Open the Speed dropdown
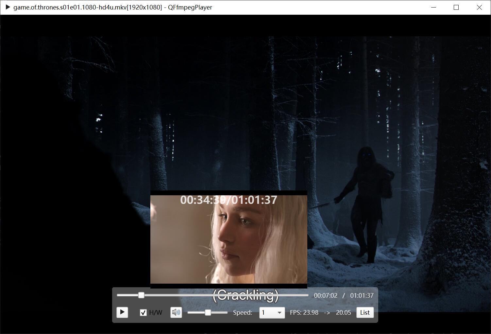The width and height of the screenshot is (491, 334). coord(272,312)
